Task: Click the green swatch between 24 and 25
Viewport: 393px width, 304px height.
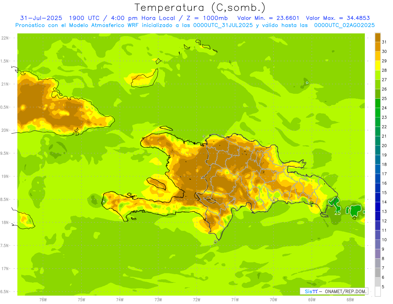Action: click(x=378, y=103)
